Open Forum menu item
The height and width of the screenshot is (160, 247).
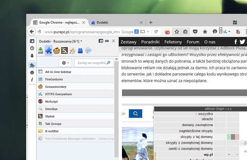(193, 42)
